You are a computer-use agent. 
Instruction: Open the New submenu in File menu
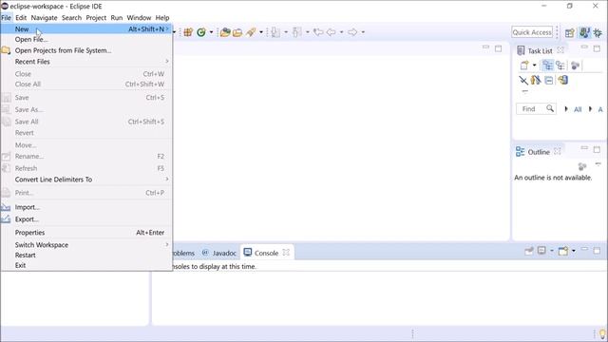click(86, 29)
